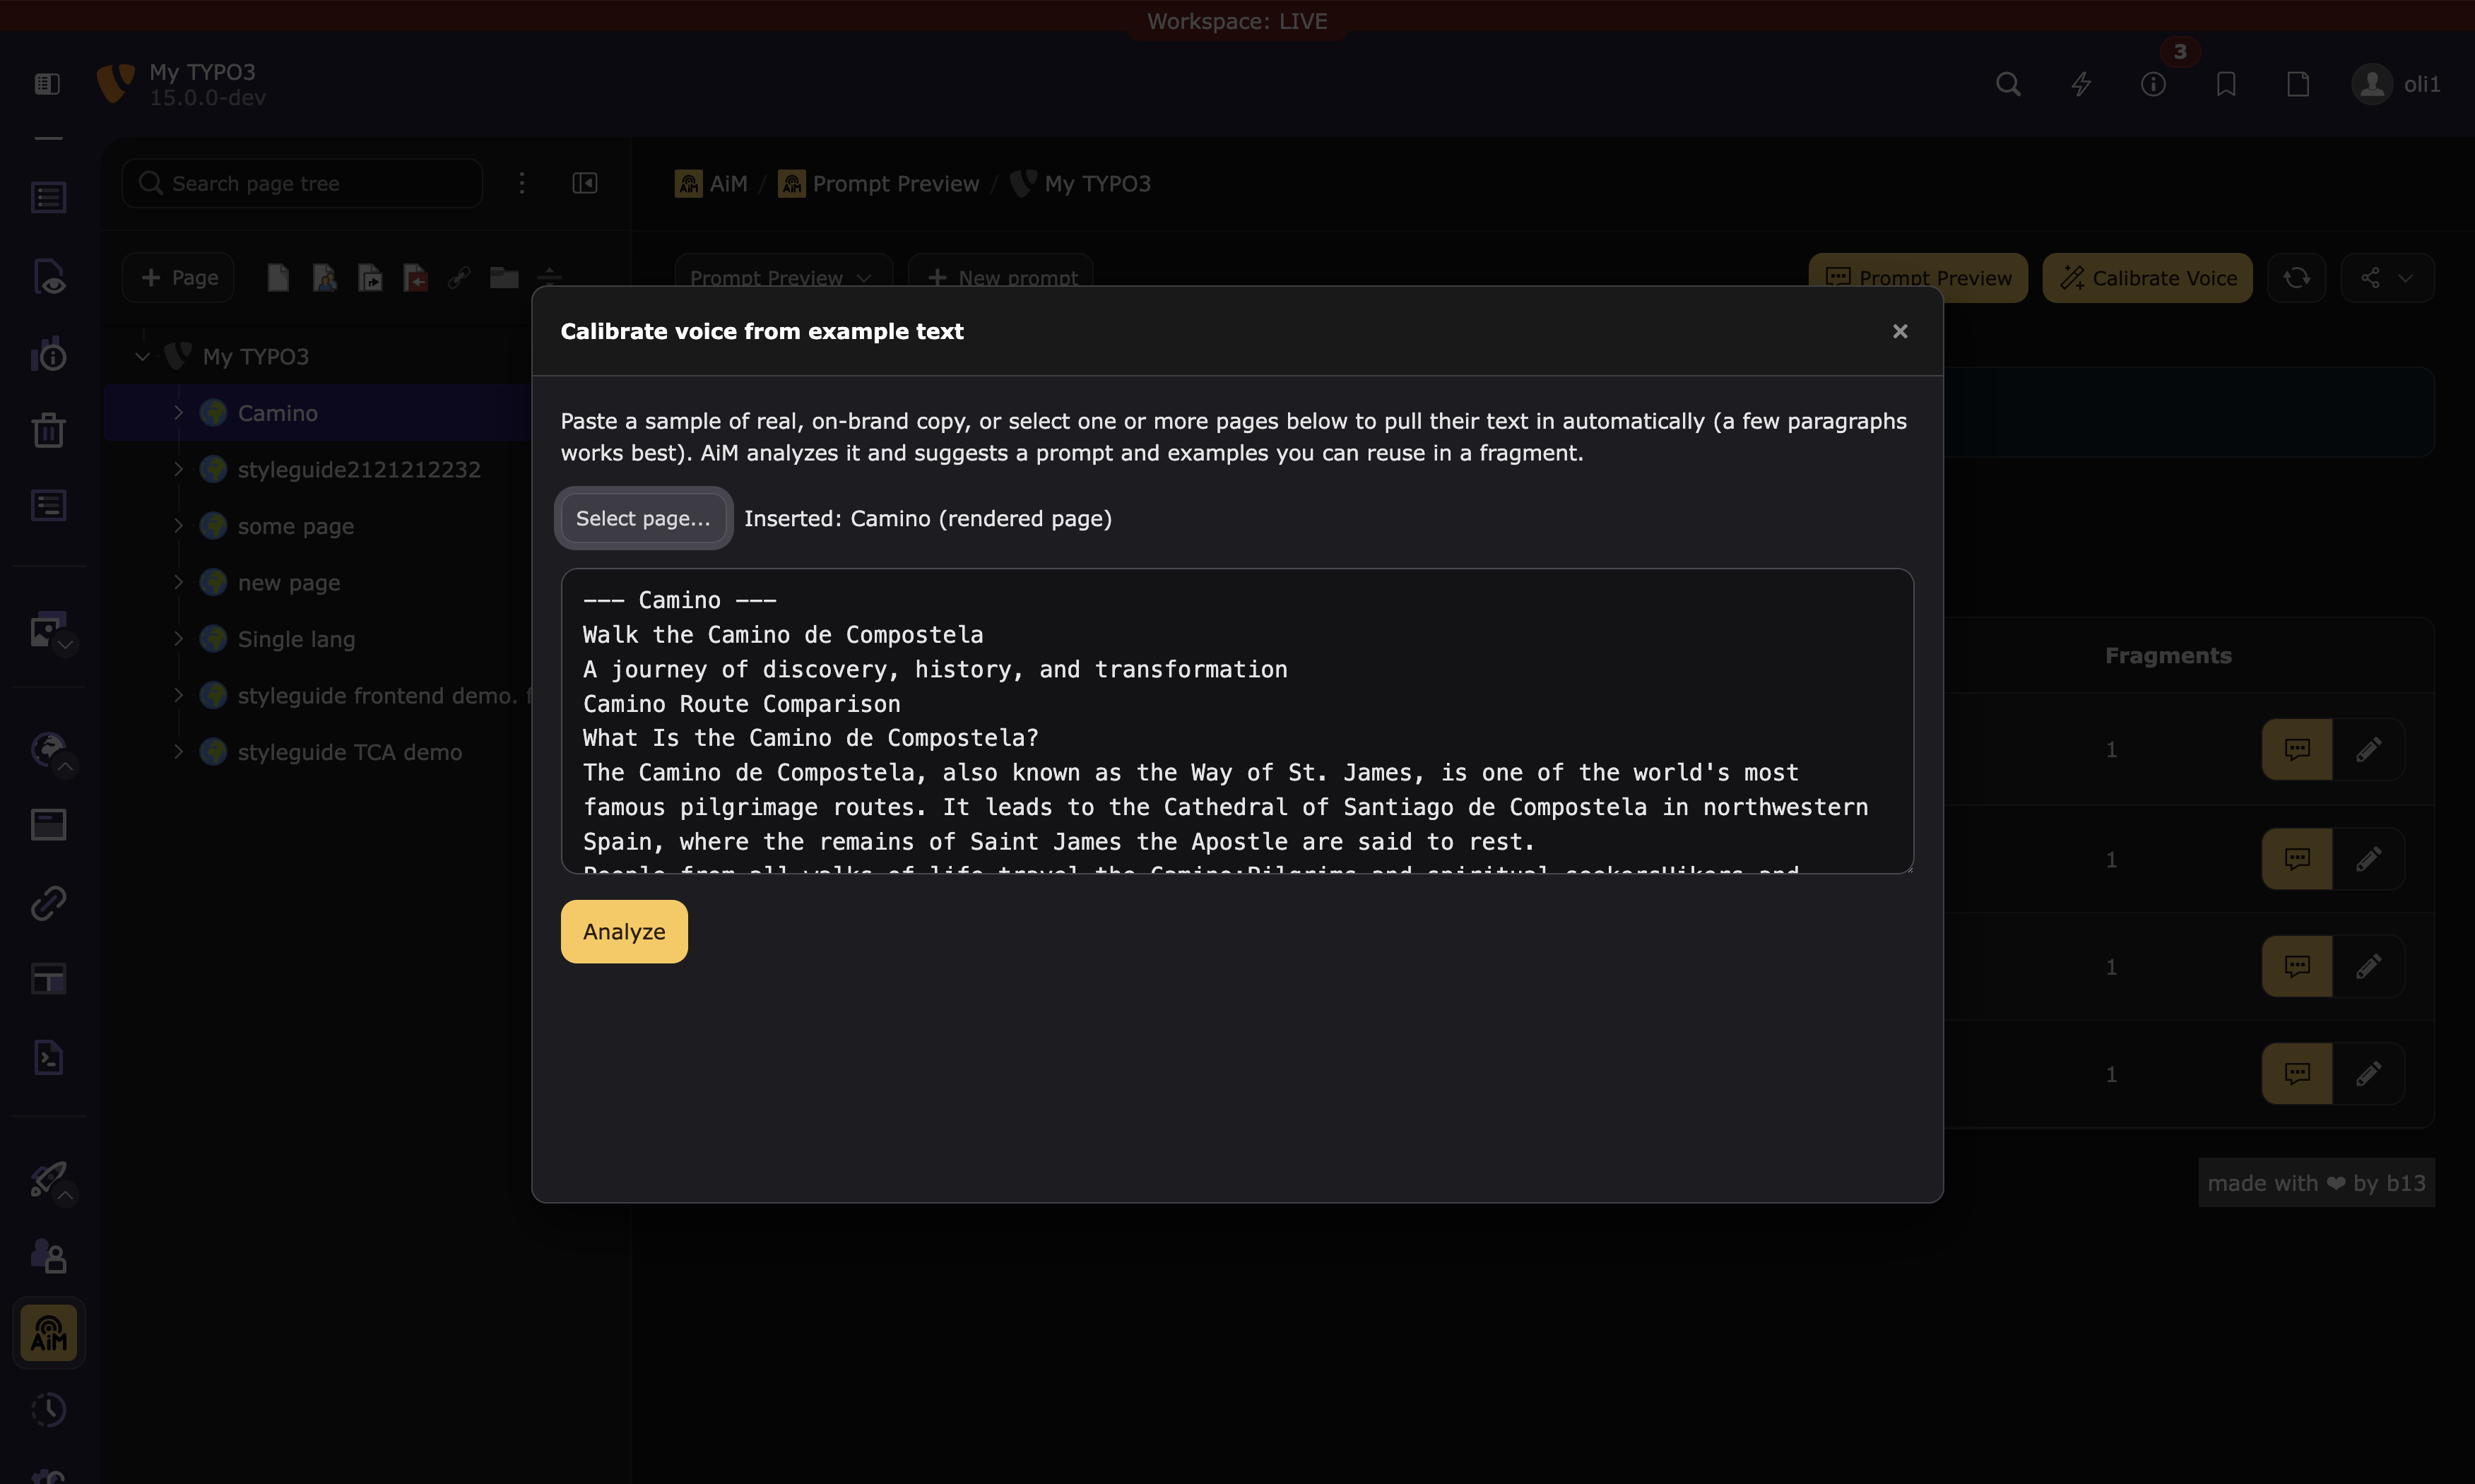The width and height of the screenshot is (2475, 1484).
Task: Open the Info module in sidebar
Action: 48,353
